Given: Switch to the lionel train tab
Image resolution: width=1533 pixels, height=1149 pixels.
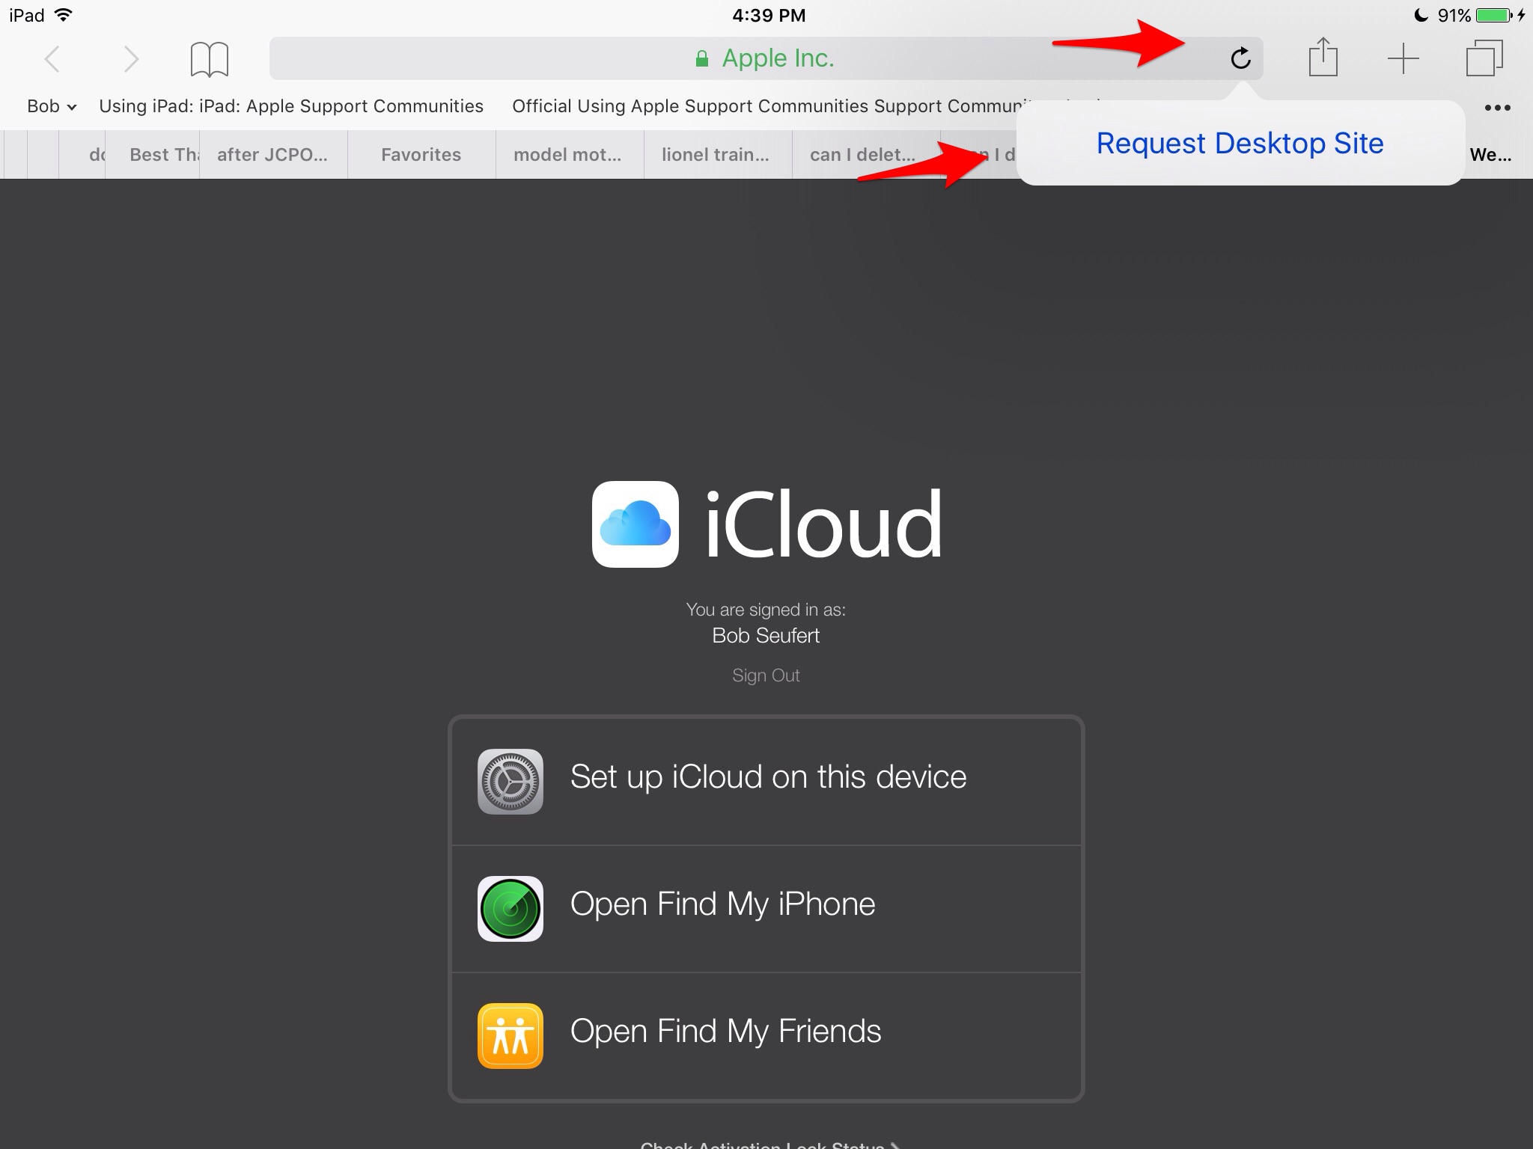Looking at the screenshot, I should point(715,155).
